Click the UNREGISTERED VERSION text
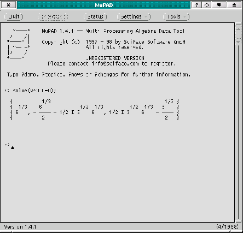This screenshot has height=233, width=243. point(115,58)
